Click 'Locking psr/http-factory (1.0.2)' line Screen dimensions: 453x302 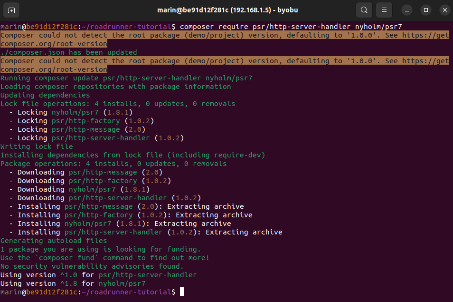(x=82, y=121)
